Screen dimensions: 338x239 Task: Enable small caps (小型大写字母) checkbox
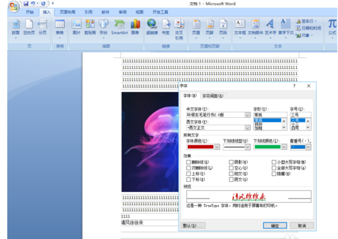coord(274,162)
